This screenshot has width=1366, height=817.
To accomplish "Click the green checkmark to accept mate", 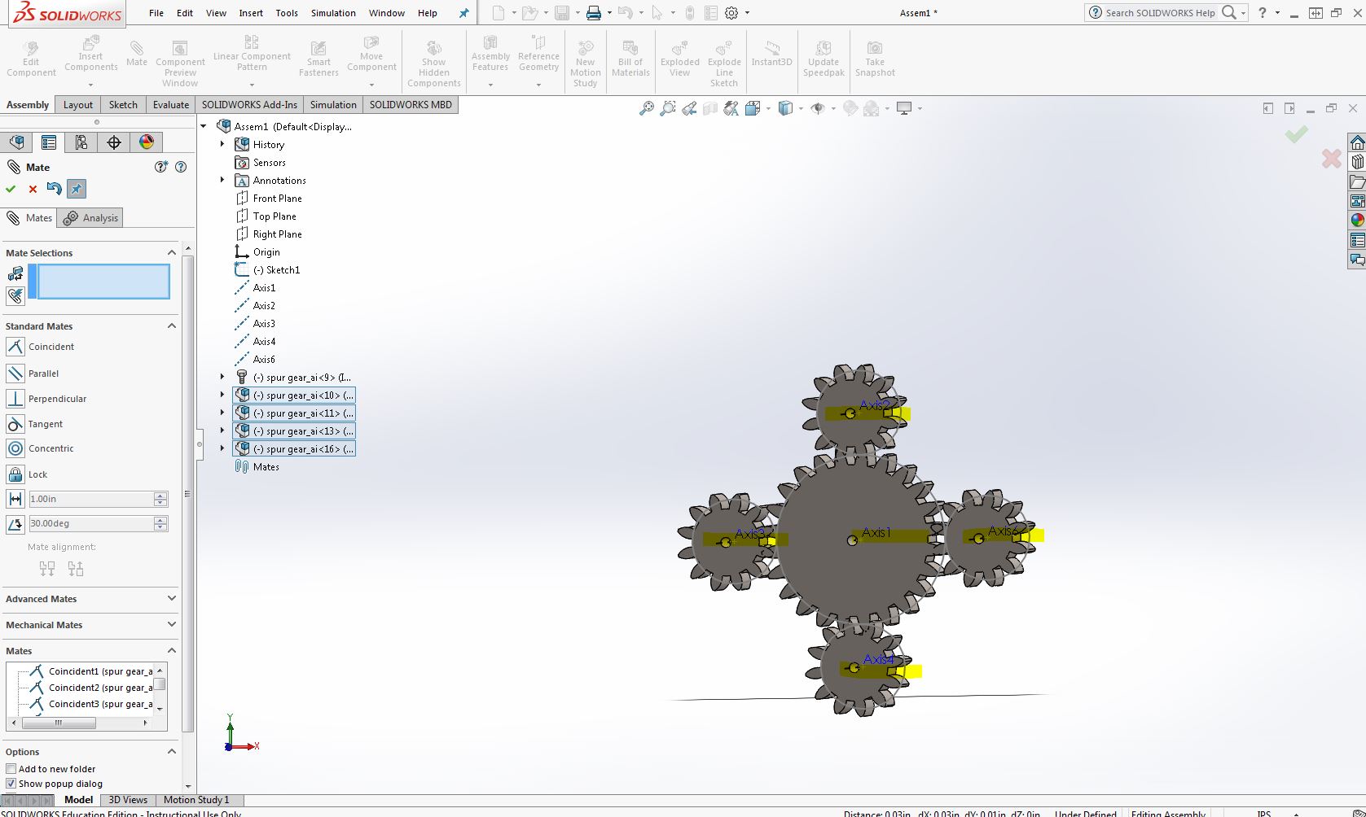I will click(11, 189).
